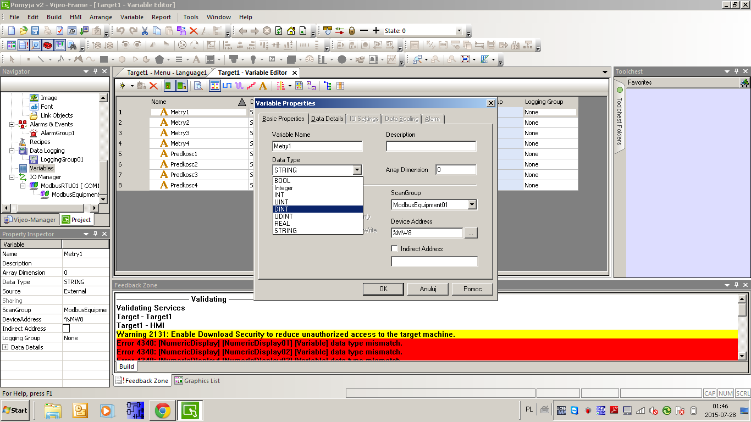Click the binoculars find icon
Image resolution: width=751 pixels, height=422 pixels.
pos(198,86)
